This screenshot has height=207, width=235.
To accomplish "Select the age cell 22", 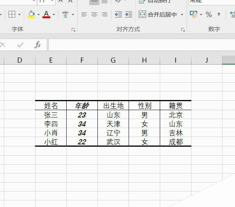I will (82, 142).
